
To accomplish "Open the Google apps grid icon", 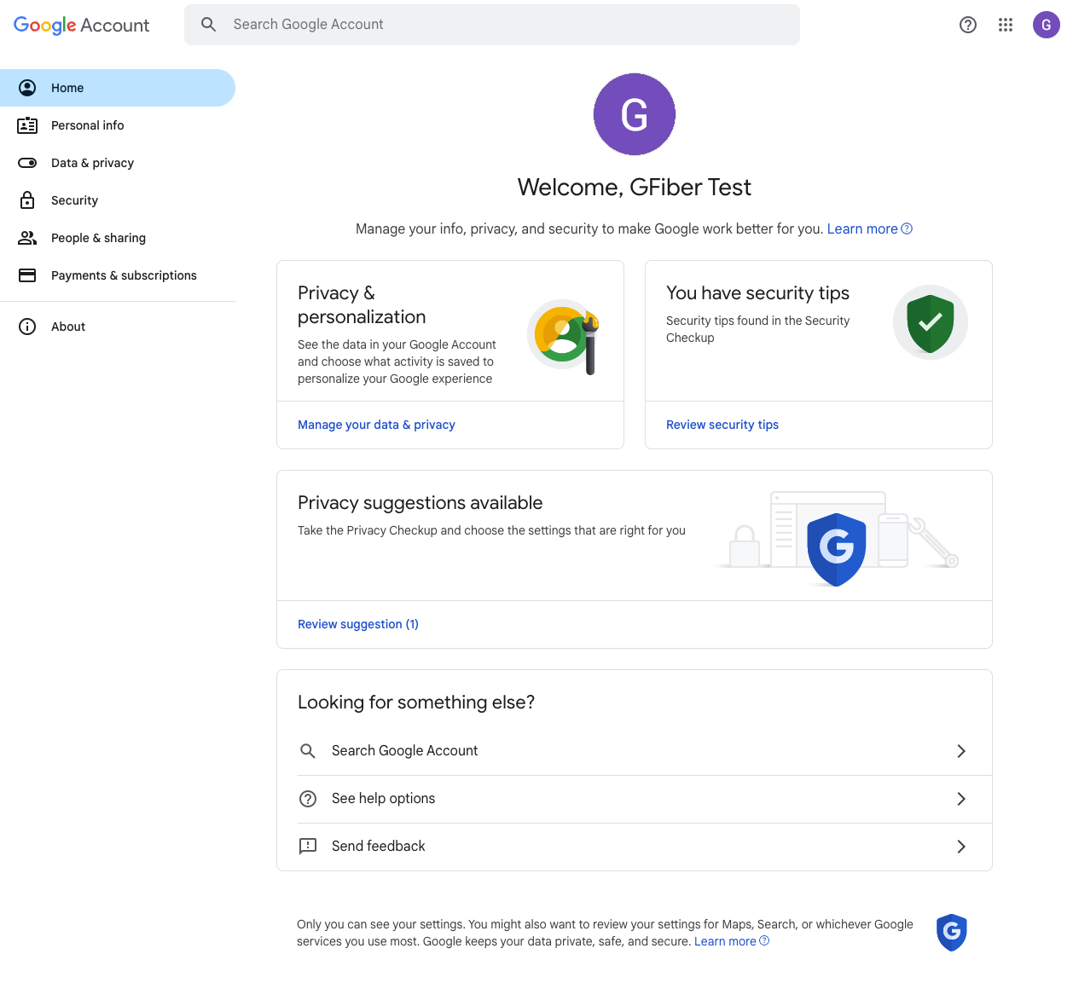I will [1006, 25].
